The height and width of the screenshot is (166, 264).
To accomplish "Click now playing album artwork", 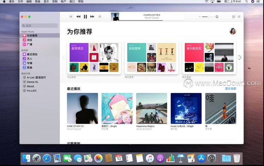I will [x=115, y=17].
